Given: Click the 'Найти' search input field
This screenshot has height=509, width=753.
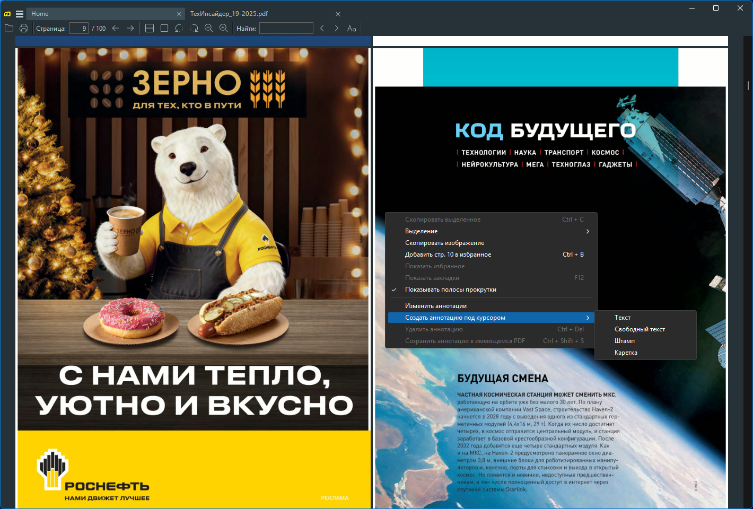Looking at the screenshot, I should tap(286, 28).
